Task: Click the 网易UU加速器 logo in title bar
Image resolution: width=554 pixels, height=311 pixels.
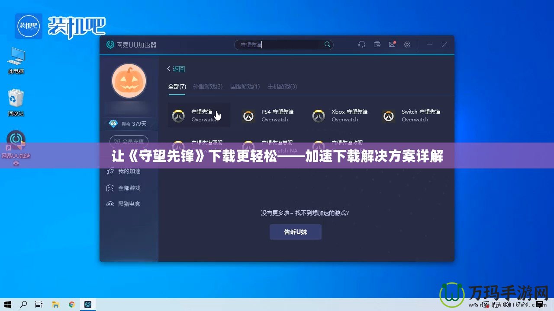Action: [132, 44]
